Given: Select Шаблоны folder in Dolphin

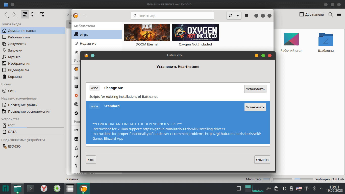Looking at the screenshot, I should click(x=326, y=42).
